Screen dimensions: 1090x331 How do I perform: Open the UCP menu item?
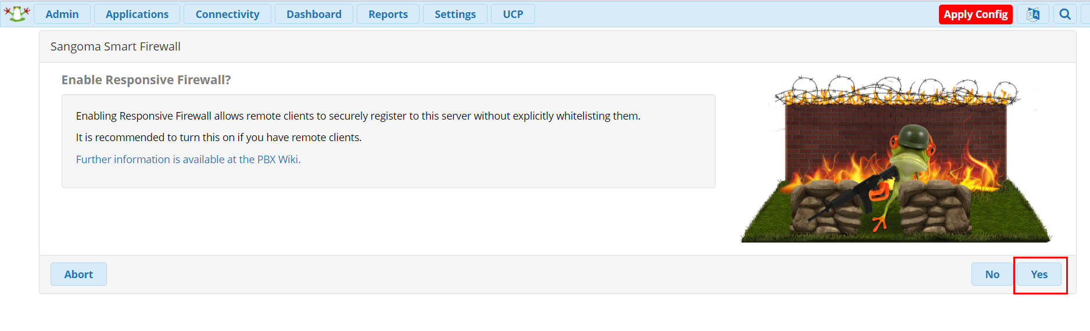click(513, 14)
